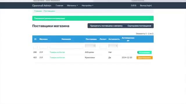Click the Да activity value

[x=110, y=57]
